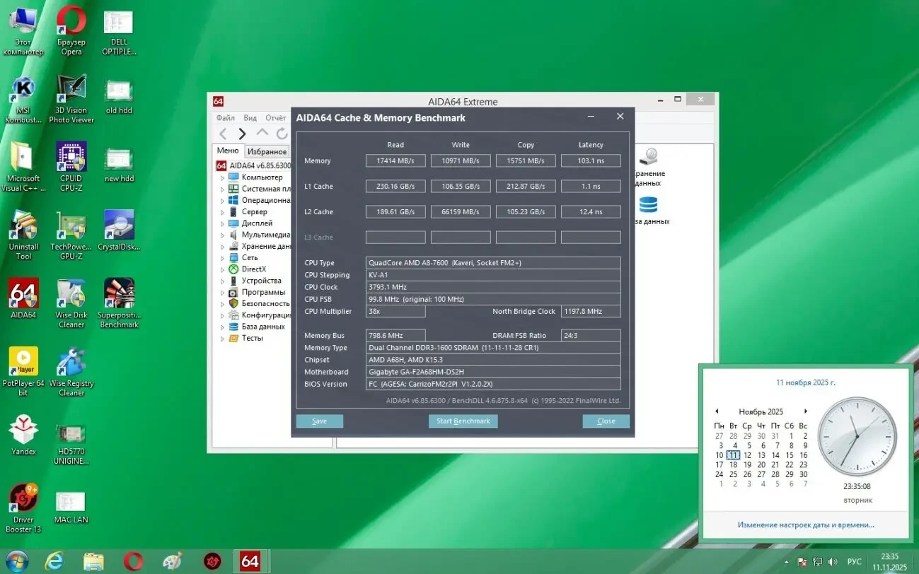Open CrystalDiskInfo desktop shortcut
This screenshot has height=574, width=919.
pyautogui.click(x=119, y=225)
